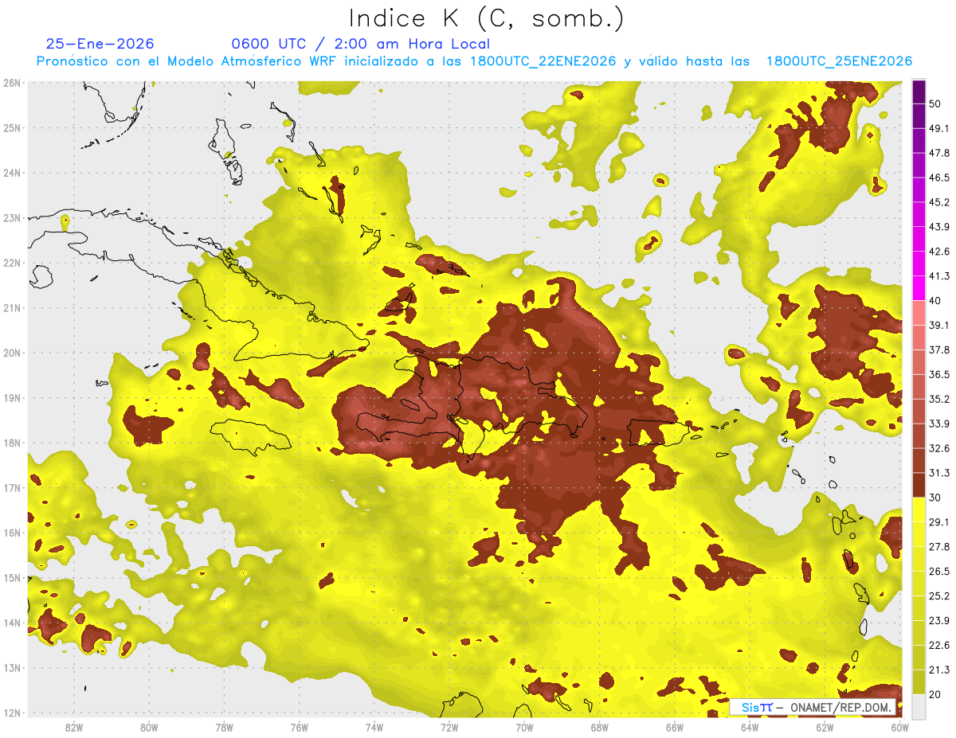Select the 27.8 color scale value
Viewport: 956px width, 738px height.
[938, 546]
